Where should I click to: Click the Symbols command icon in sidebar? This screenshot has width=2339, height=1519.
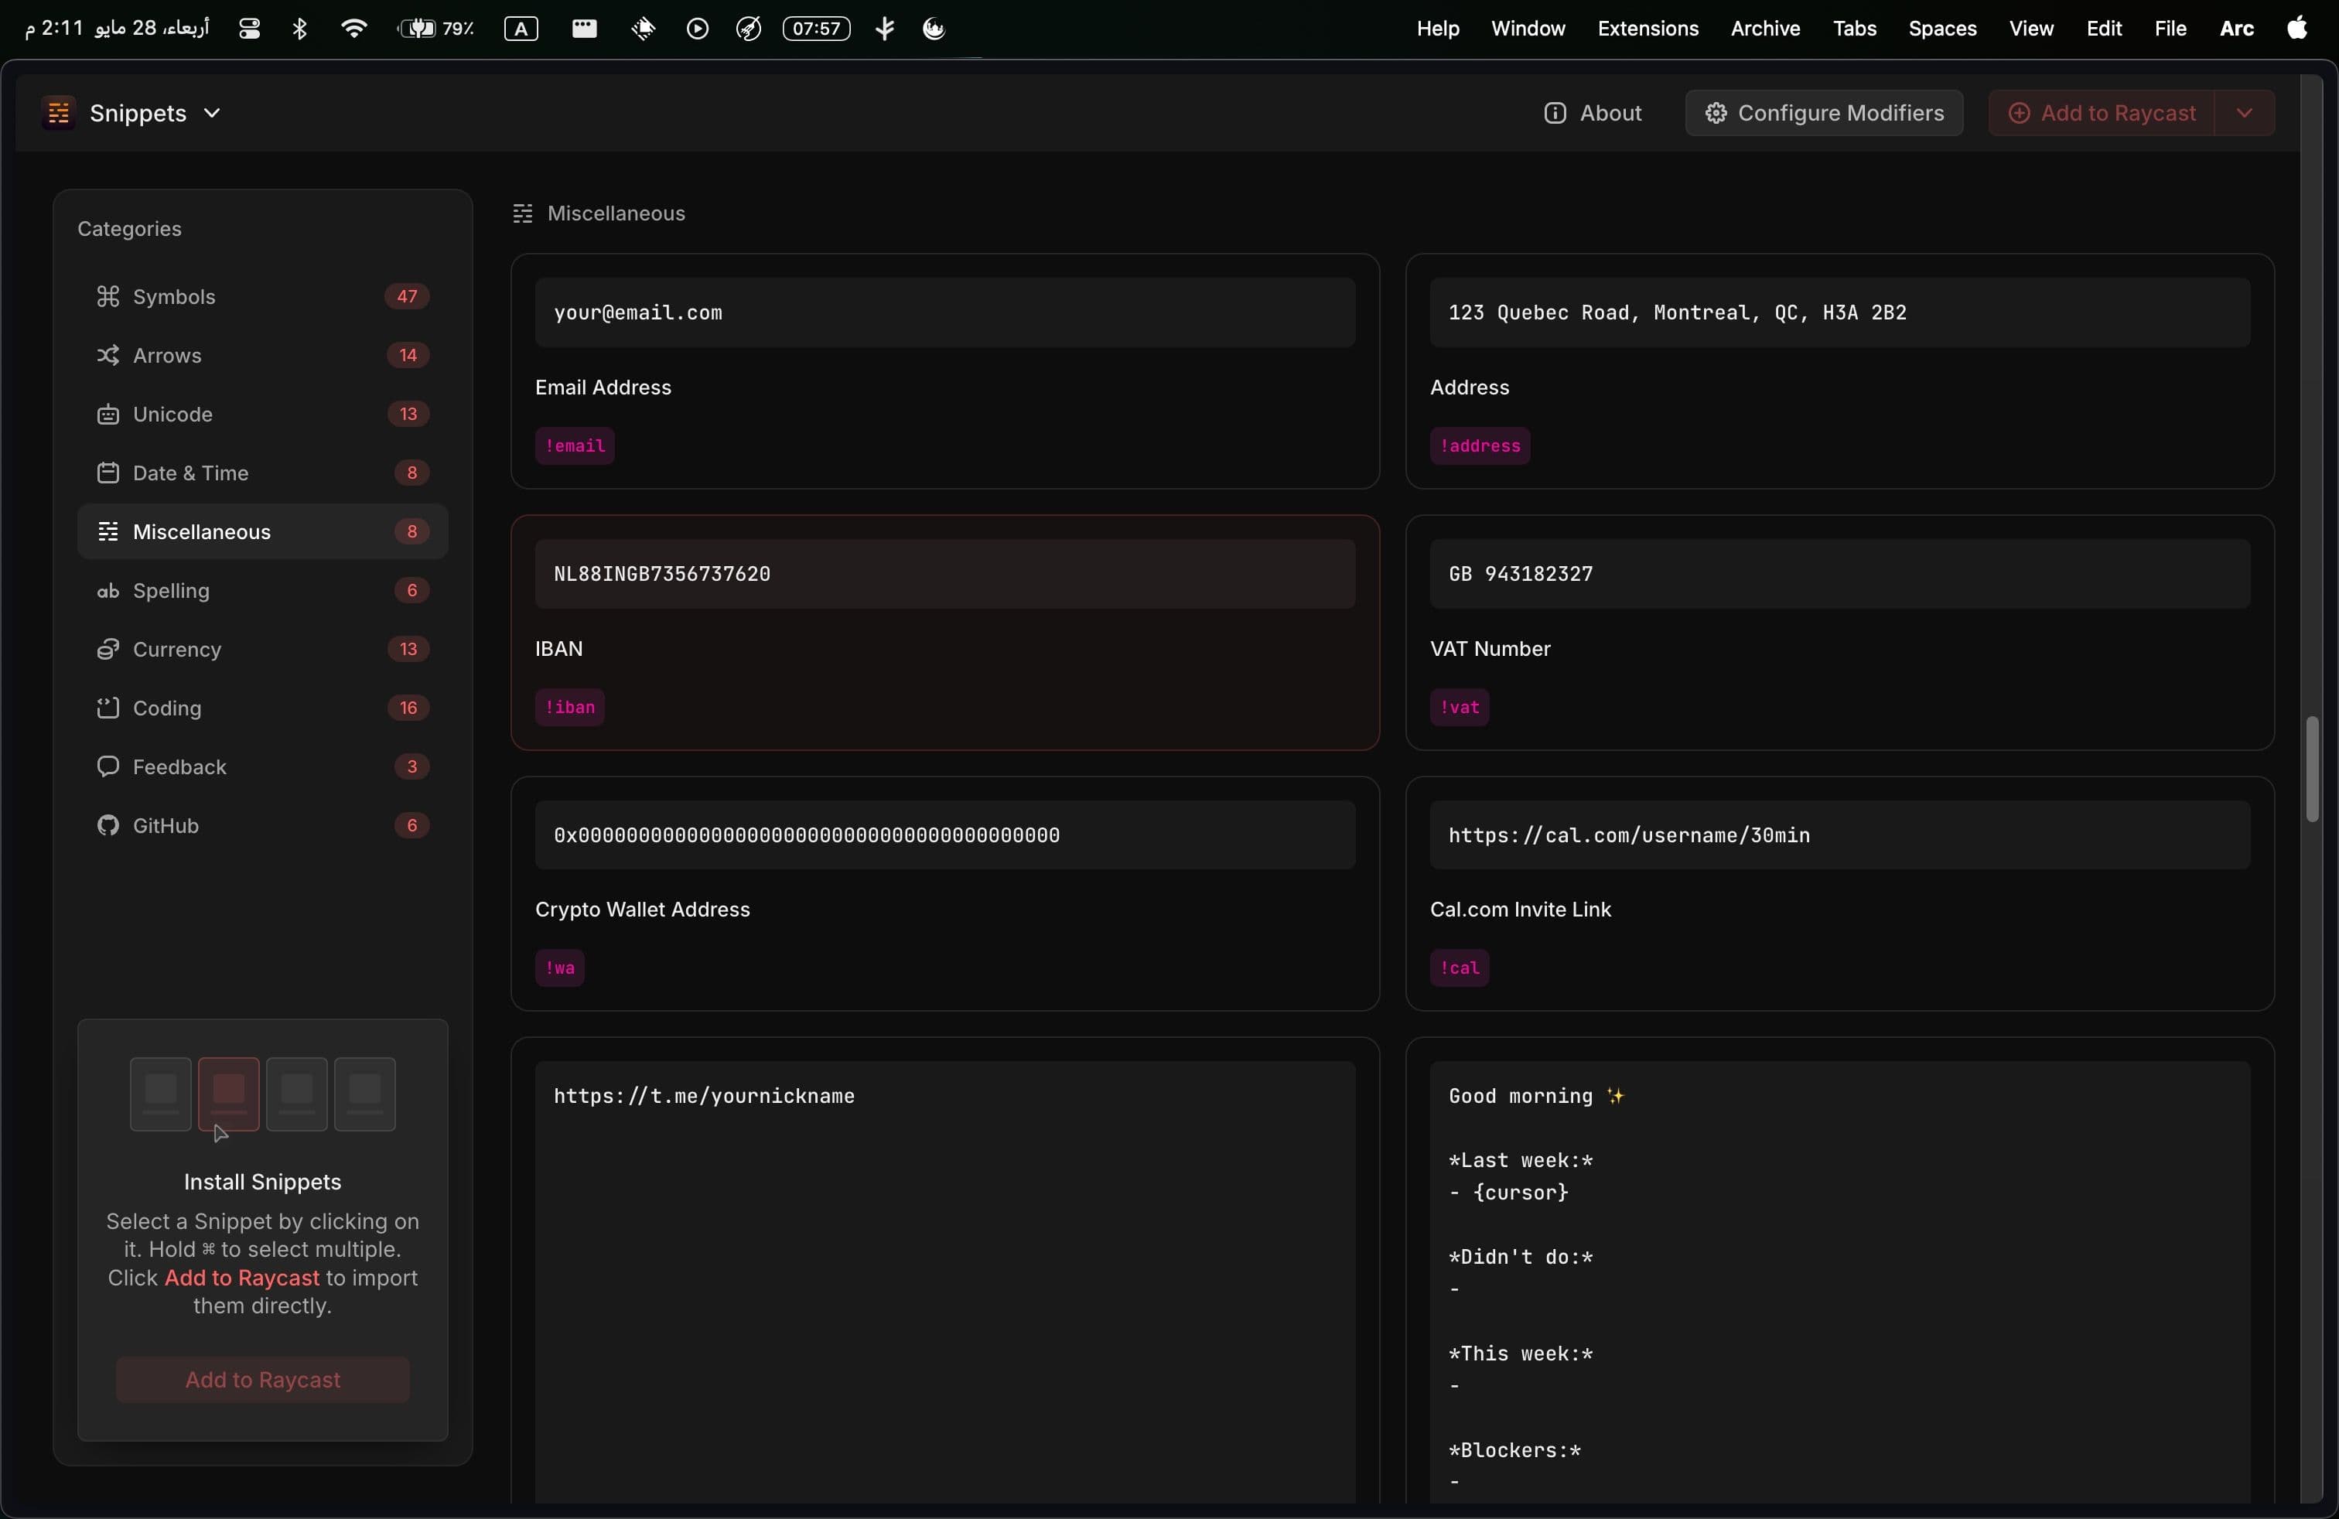pos(107,295)
